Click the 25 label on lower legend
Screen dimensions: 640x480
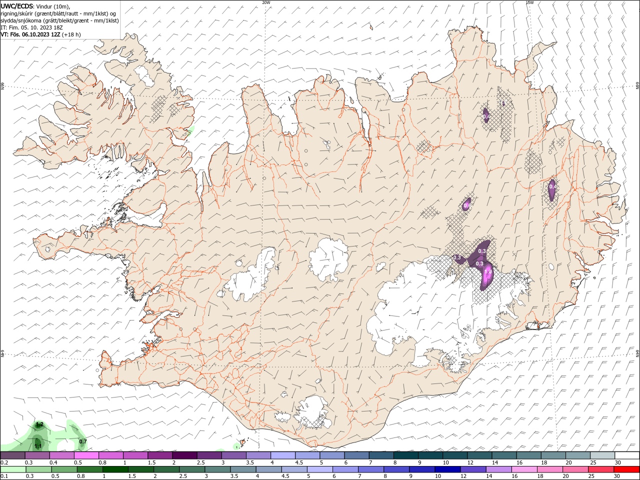pos(592,476)
